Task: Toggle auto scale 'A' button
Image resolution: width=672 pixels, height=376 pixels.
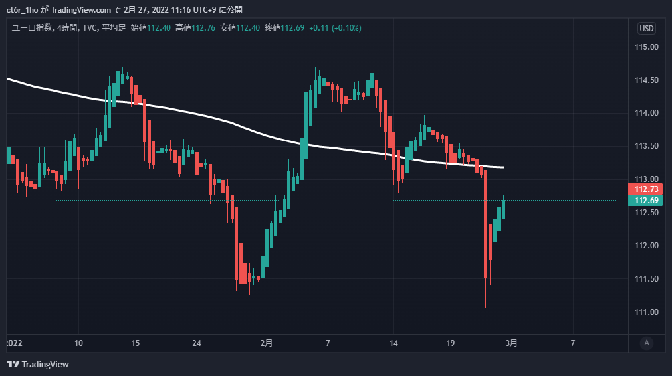Action: click(x=647, y=343)
